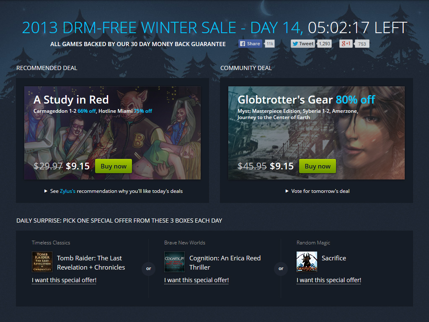
Task: Expand Vote for tomorrow's deal arrow
Action: click(287, 191)
